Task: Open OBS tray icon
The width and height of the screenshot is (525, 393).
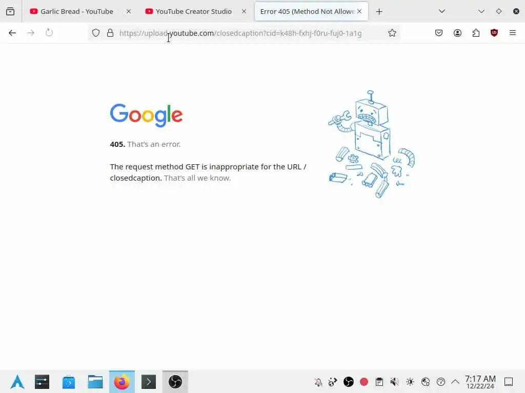Action: coord(349,382)
